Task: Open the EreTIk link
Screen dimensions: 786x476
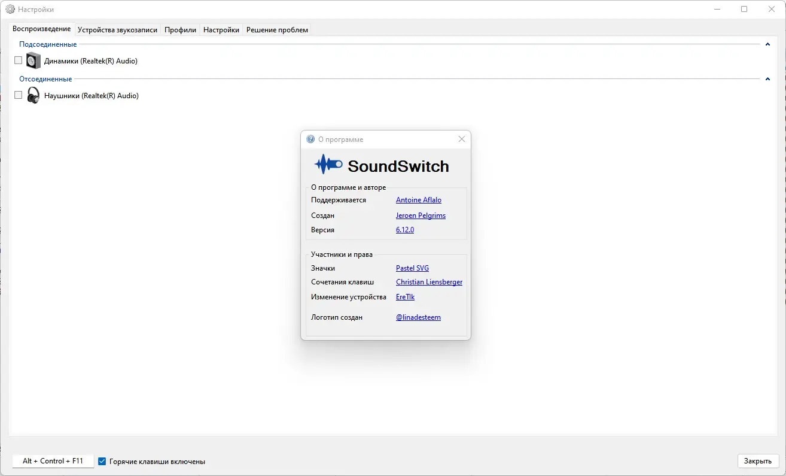Action: click(405, 297)
